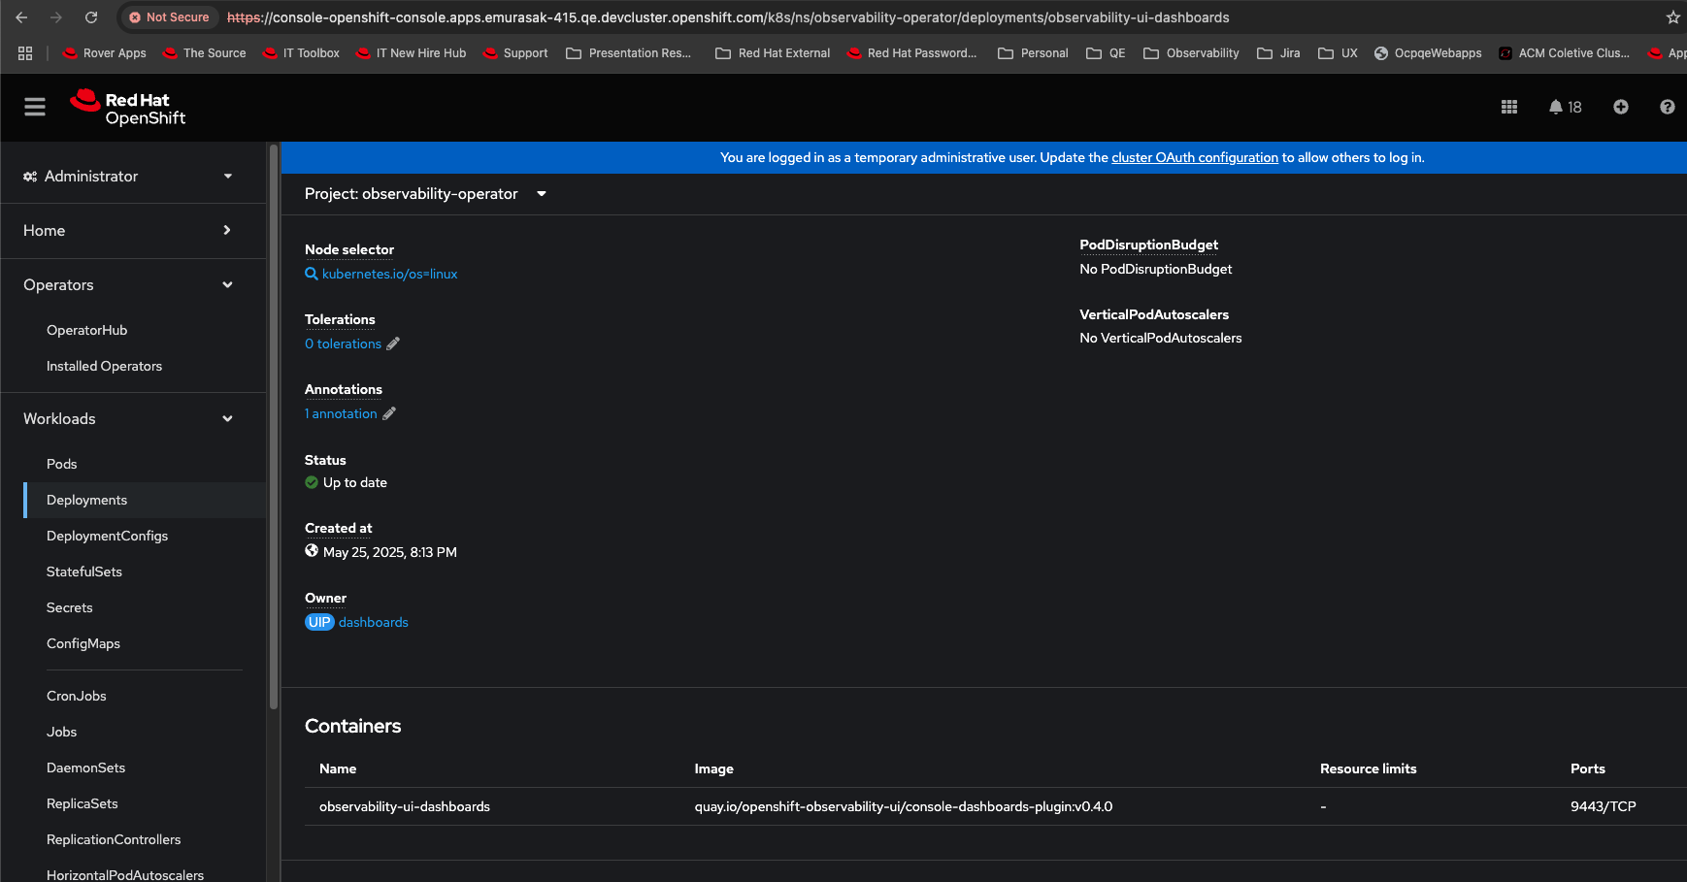The image size is (1687, 882).
Task: View the 18 notifications bell
Action: 1565,107
